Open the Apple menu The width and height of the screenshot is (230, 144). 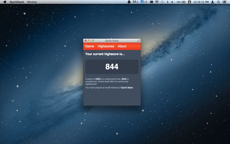tap(5, 2)
